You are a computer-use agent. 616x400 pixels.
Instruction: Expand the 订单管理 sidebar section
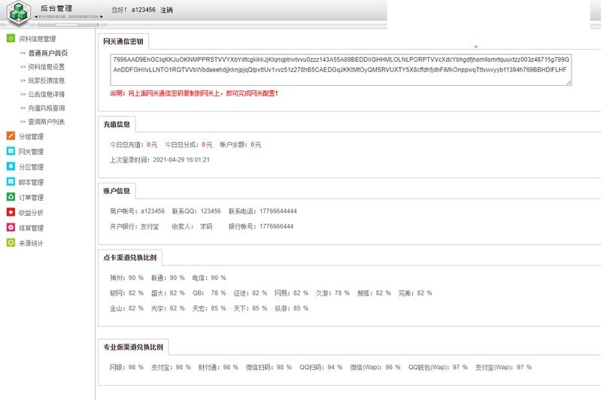click(31, 198)
